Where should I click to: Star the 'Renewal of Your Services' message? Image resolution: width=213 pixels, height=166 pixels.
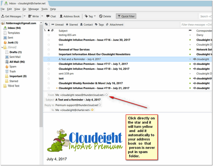coord(49,50)
